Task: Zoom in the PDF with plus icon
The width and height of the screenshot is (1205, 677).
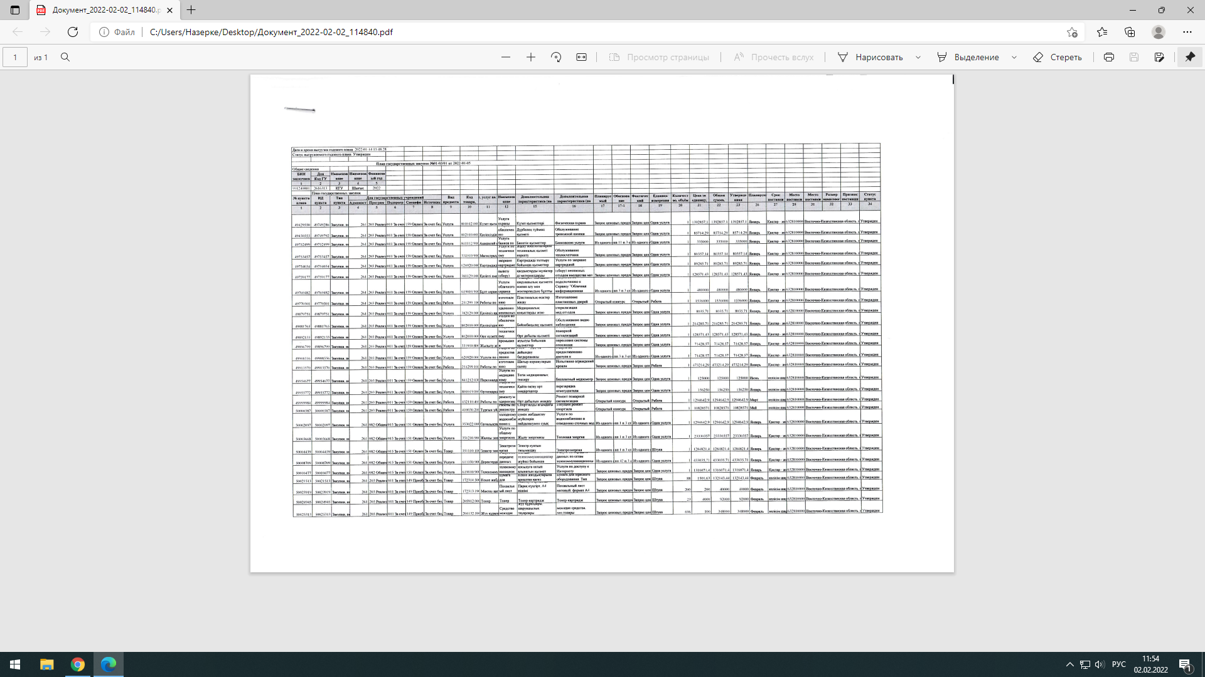Action: (531, 57)
